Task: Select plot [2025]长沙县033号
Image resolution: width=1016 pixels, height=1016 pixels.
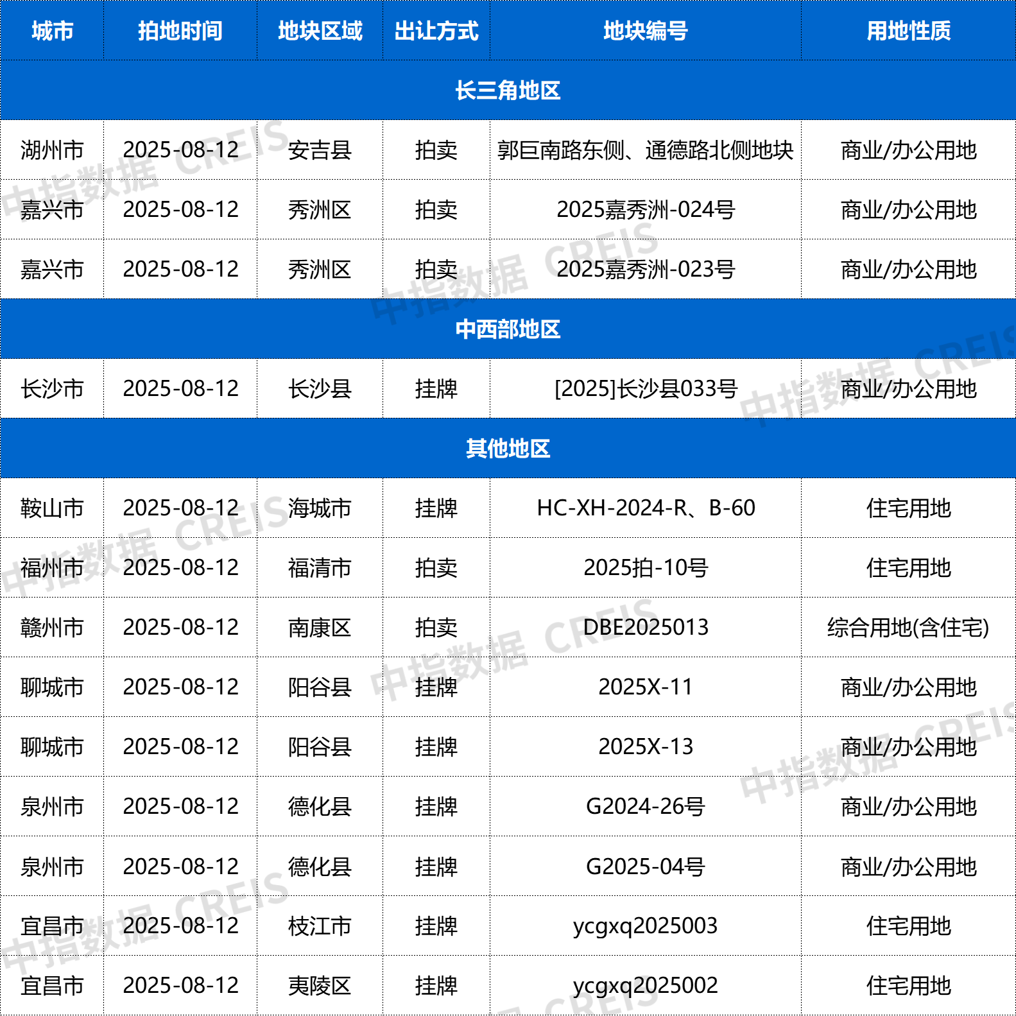Action: (646, 389)
